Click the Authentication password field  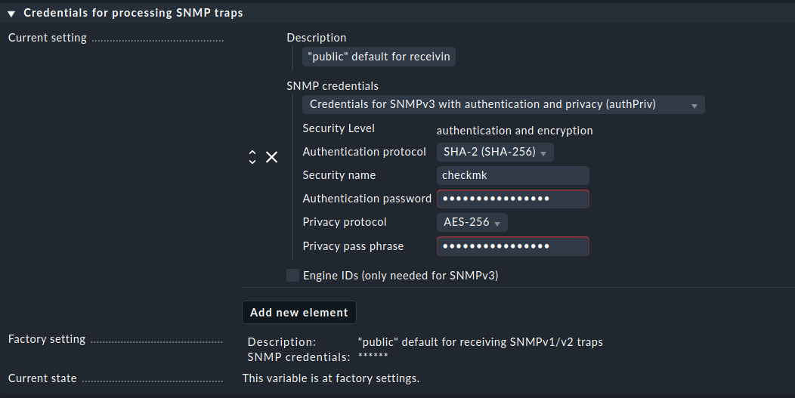pos(512,199)
